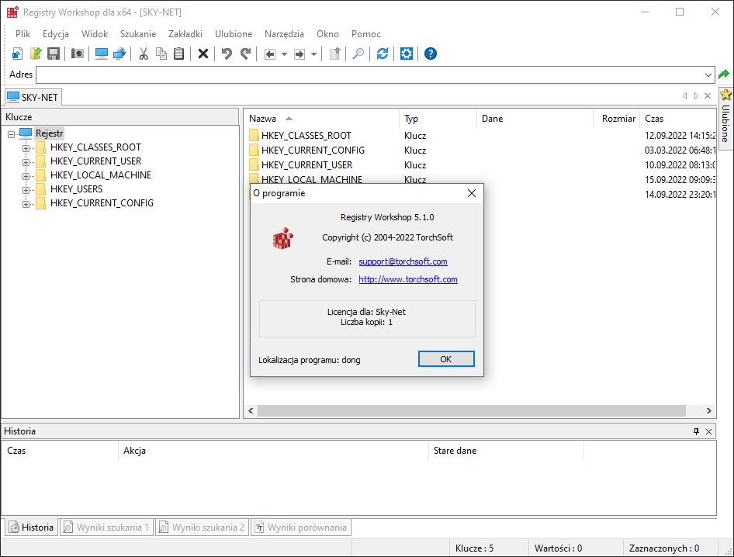Open a registry file with folder icon

click(x=36, y=54)
